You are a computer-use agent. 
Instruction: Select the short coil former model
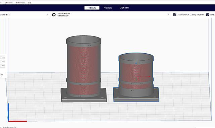point(136,77)
